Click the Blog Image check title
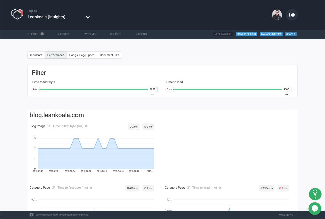325x219 pixels. 37,126
